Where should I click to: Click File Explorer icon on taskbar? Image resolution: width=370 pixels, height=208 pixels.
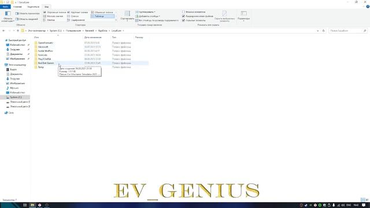(x=32, y=205)
